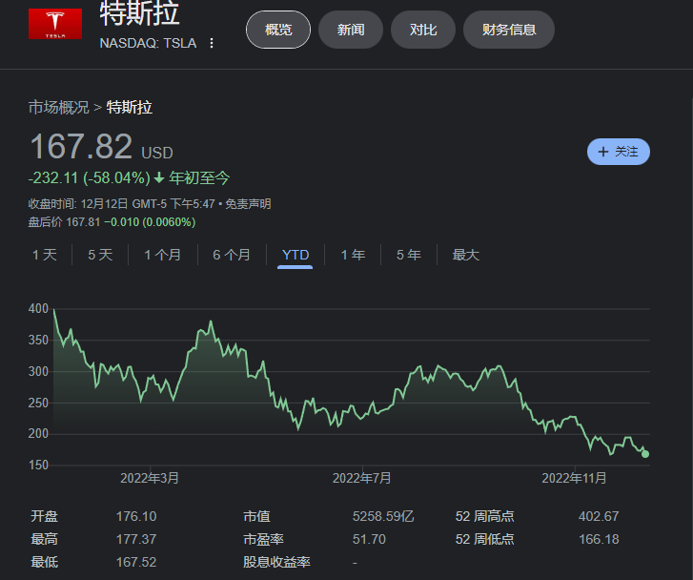Switch chart to 1 年 range
693x580 pixels.
pyautogui.click(x=353, y=255)
